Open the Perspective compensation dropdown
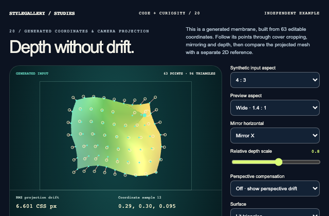This screenshot has width=329, height=216. [275, 189]
